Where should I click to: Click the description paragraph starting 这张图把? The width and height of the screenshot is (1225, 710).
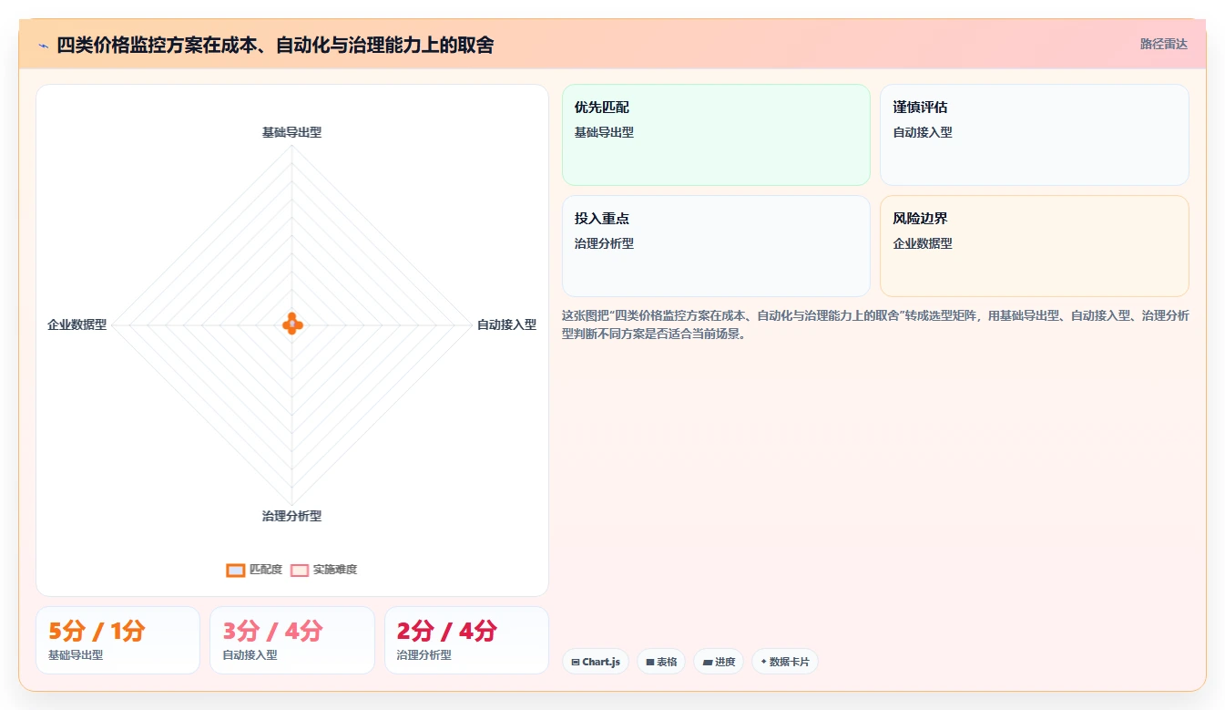875,324
